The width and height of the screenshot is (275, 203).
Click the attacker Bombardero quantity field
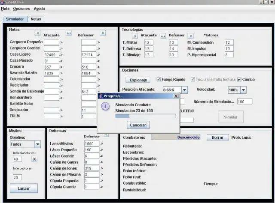[x=52, y=98]
